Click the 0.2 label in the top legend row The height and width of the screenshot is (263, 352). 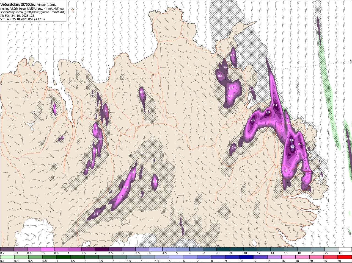tap(2, 253)
